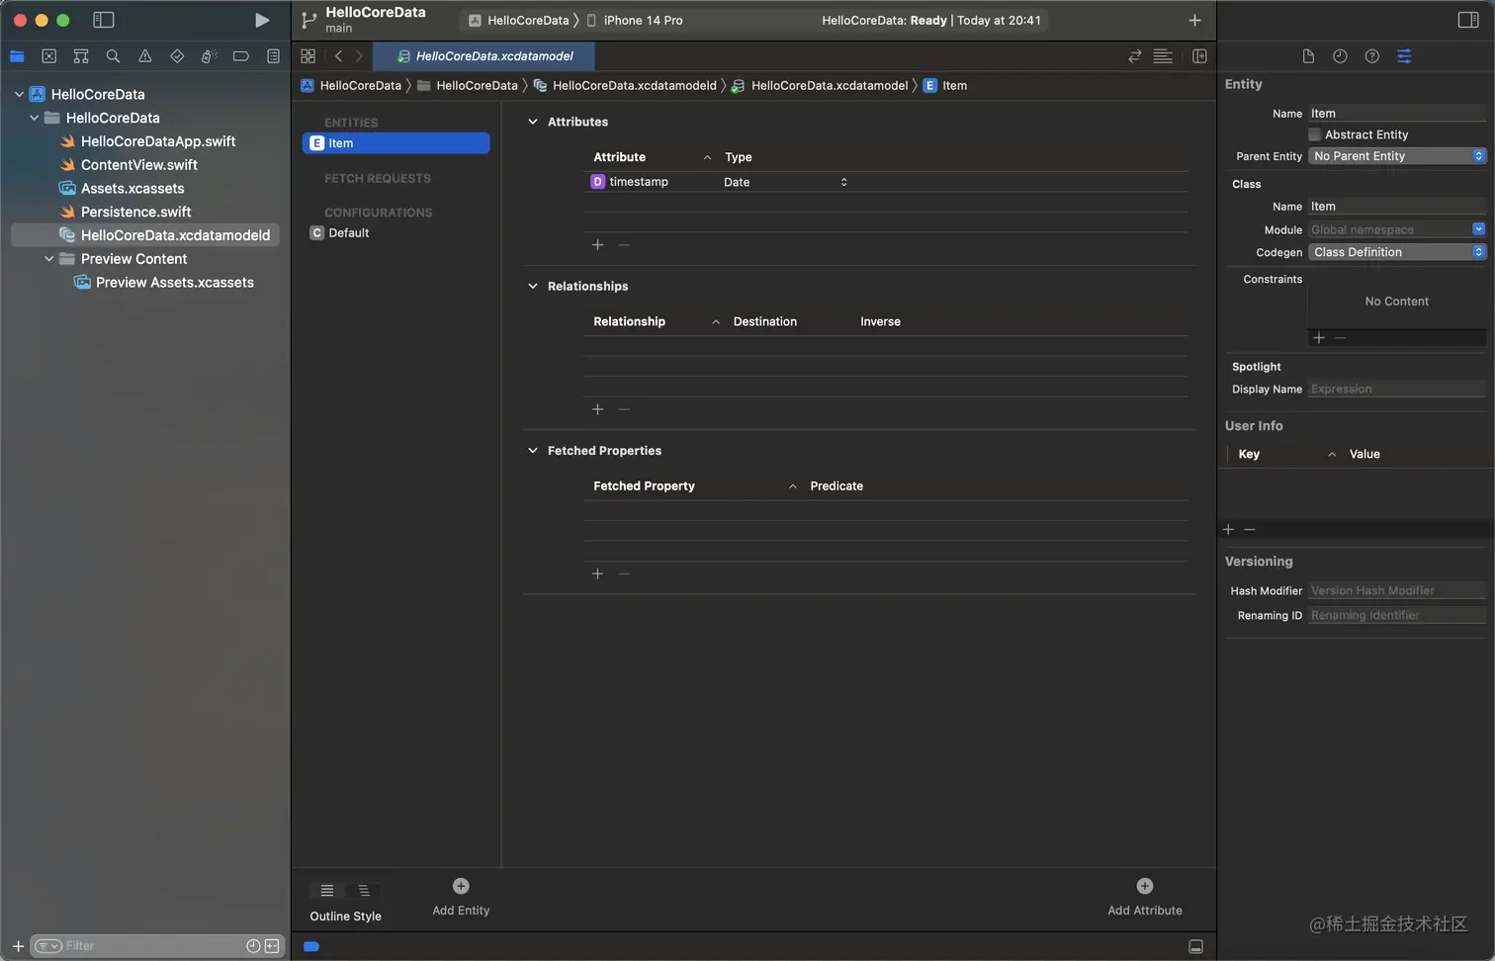Show the History inspector
This screenshot has height=961, width=1495.
coord(1340,56)
